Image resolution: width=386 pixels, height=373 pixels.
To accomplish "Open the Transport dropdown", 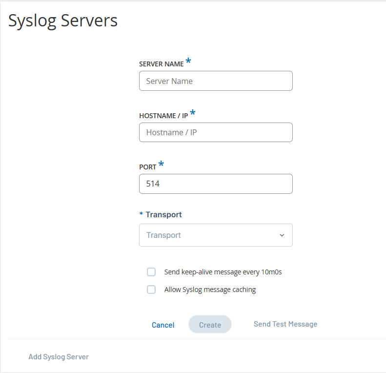I will [210, 235].
